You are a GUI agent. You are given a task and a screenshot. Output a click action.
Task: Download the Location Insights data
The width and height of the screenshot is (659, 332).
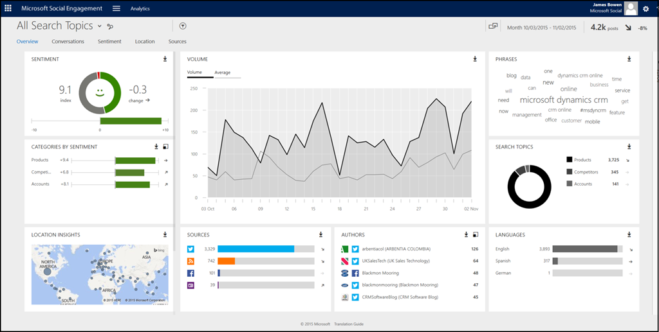(x=165, y=235)
